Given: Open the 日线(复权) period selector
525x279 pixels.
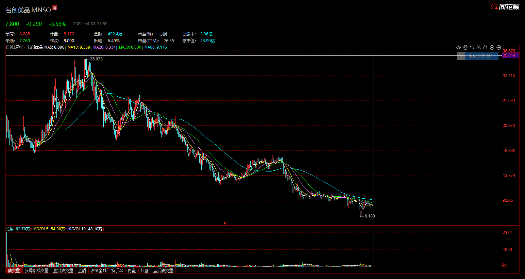Looking at the screenshot, I should [x=15, y=47].
